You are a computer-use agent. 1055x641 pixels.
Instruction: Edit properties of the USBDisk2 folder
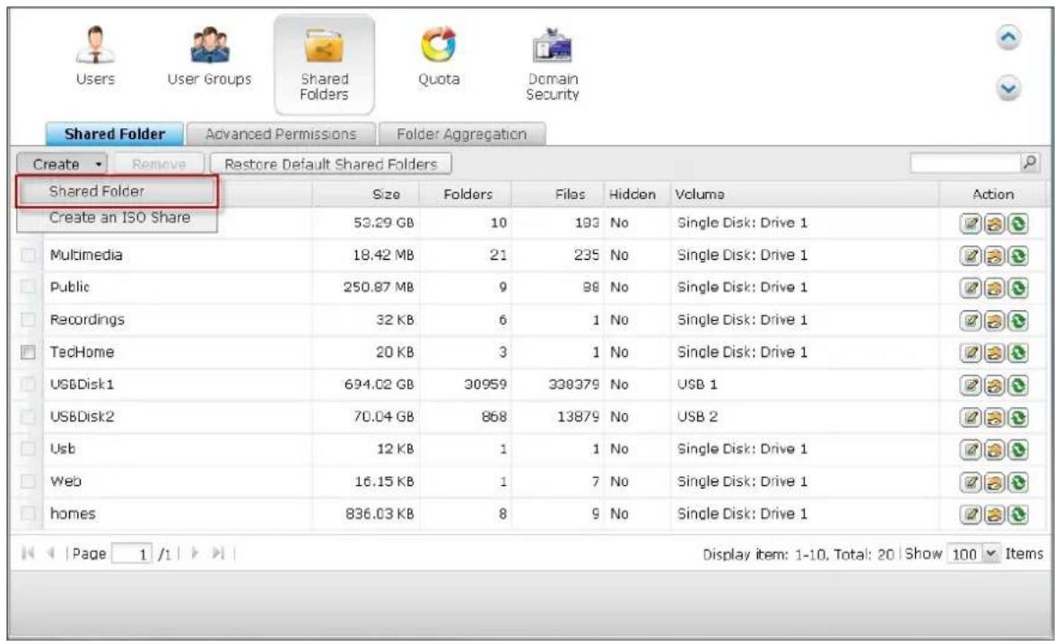pyautogui.click(x=970, y=417)
